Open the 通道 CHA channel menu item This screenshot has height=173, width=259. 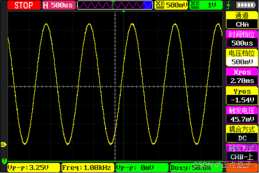coord(242,20)
